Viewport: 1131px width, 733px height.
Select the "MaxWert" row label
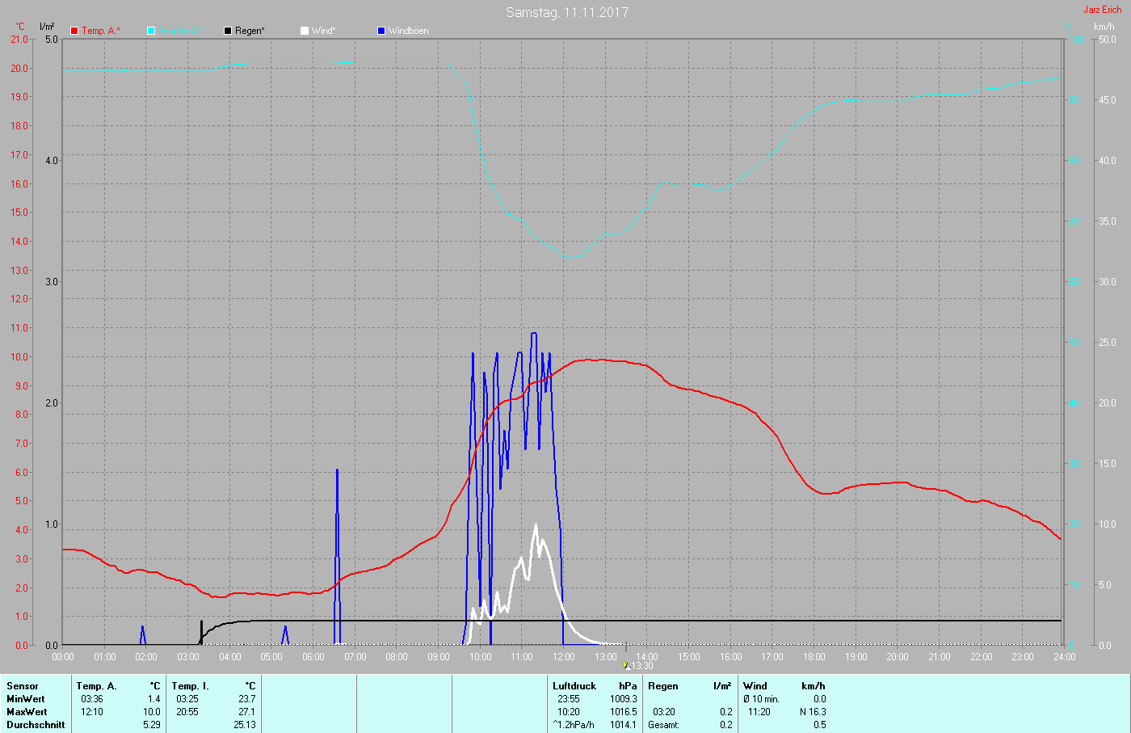pos(27,712)
